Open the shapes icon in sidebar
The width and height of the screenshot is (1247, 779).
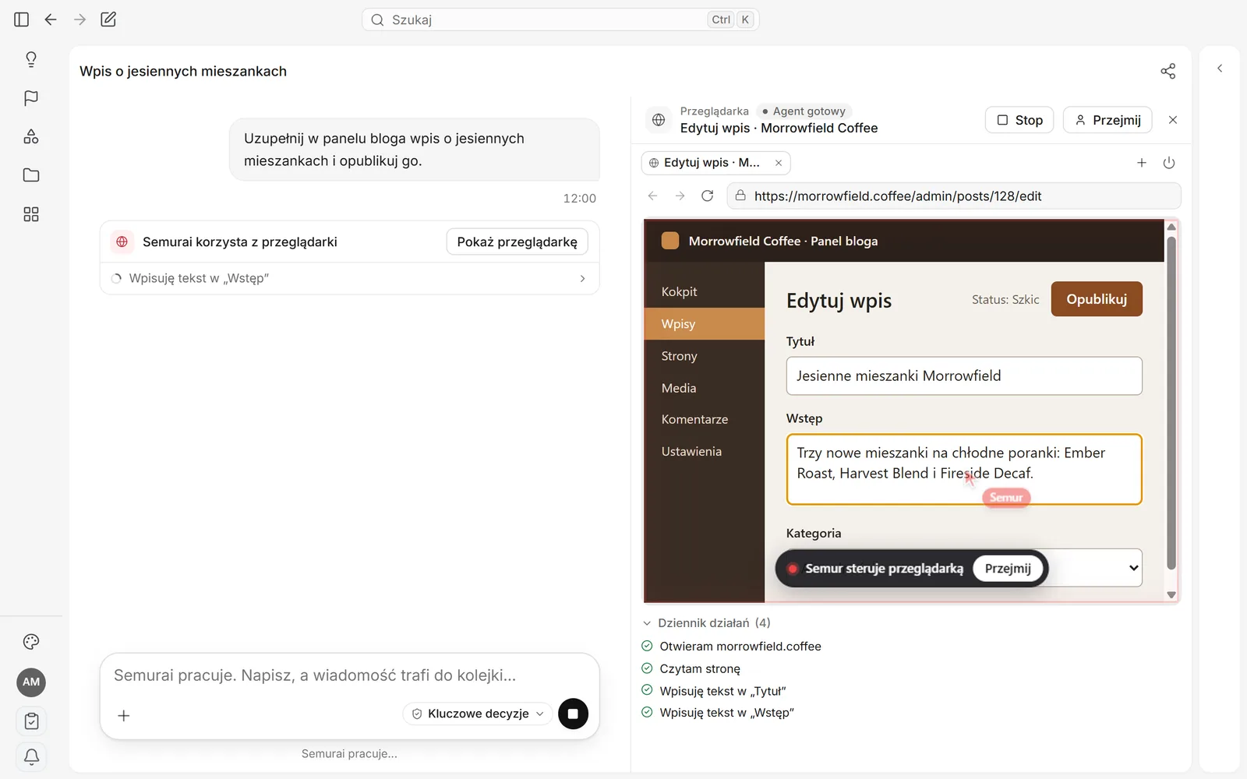pyautogui.click(x=31, y=136)
